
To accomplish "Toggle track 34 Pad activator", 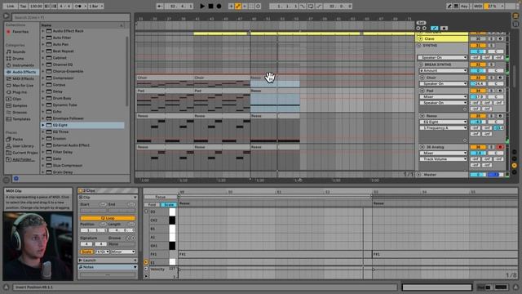I will pos(478,91).
